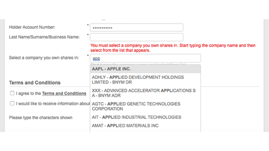Open the Terms and Conditions link
Image resolution: width=269 pixels, height=151 pixels.
tap(64, 94)
